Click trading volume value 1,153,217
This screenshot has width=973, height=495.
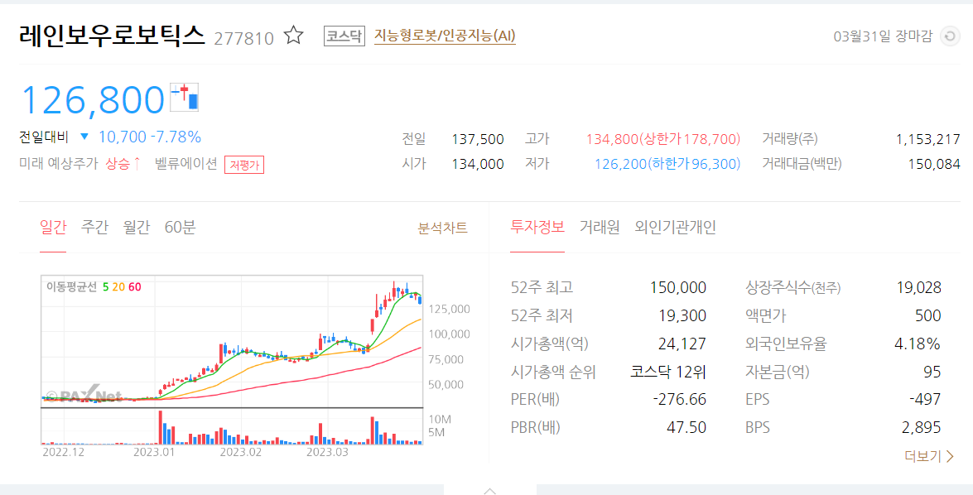927,139
